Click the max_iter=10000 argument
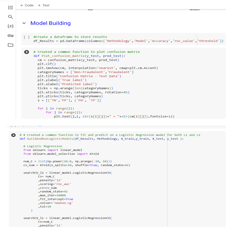This screenshot has width=243, height=232. click(x=52, y=195)
